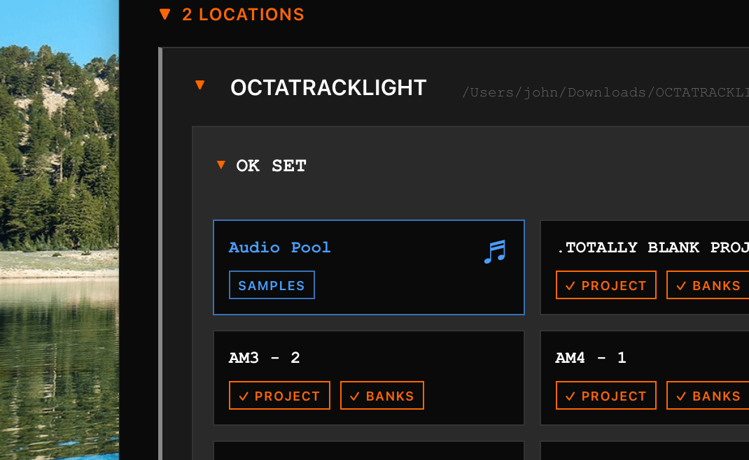Select the AM4 - 1 project card
The width and height of the screenshot is (749, 460).
point(644,357)
